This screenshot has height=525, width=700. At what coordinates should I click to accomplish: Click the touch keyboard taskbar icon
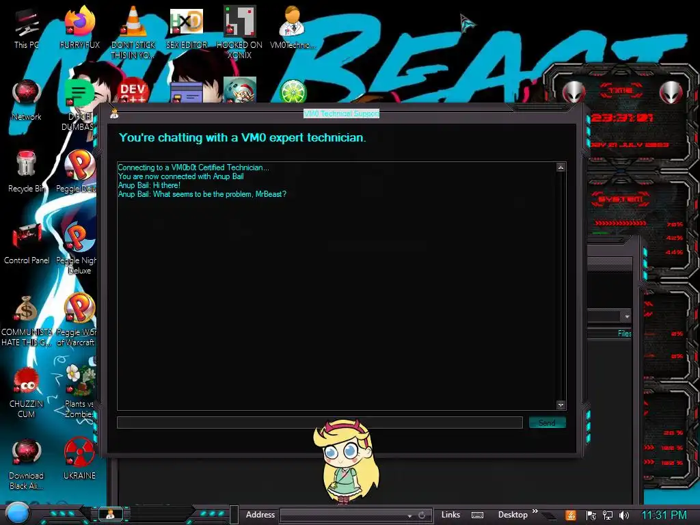477,515
